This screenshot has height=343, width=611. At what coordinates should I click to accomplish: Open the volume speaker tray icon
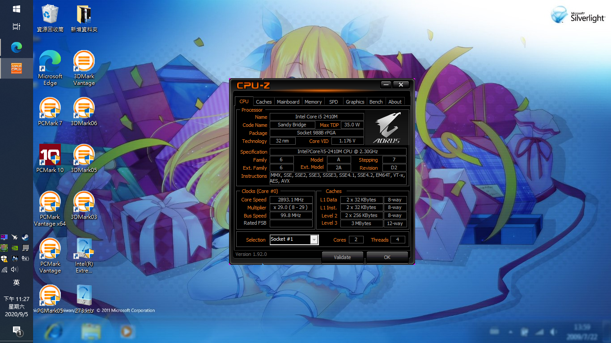click(15, 269)
